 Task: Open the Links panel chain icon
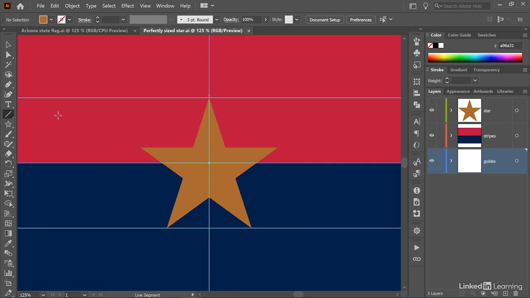click(x=417, y=259)
